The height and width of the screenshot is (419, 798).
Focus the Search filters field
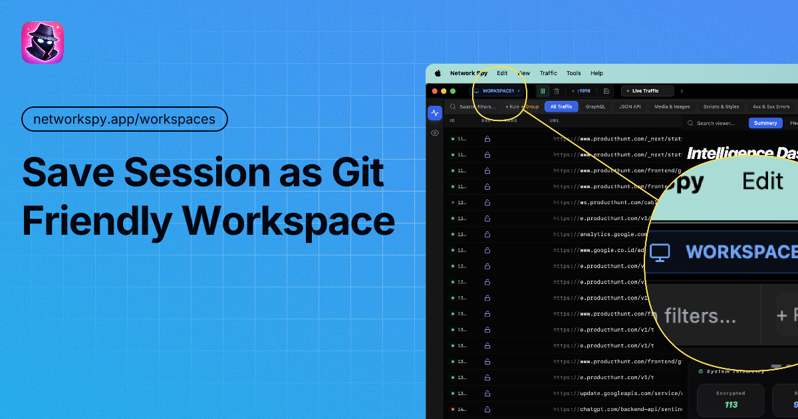click(473, 106)
